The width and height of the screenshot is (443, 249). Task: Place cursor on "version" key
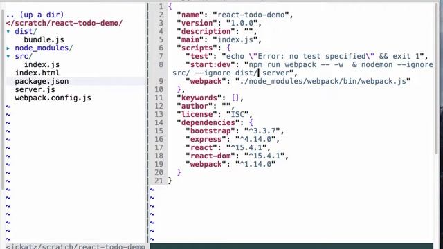197,23
